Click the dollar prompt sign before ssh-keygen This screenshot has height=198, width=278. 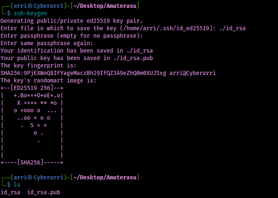tap(9, 13)
